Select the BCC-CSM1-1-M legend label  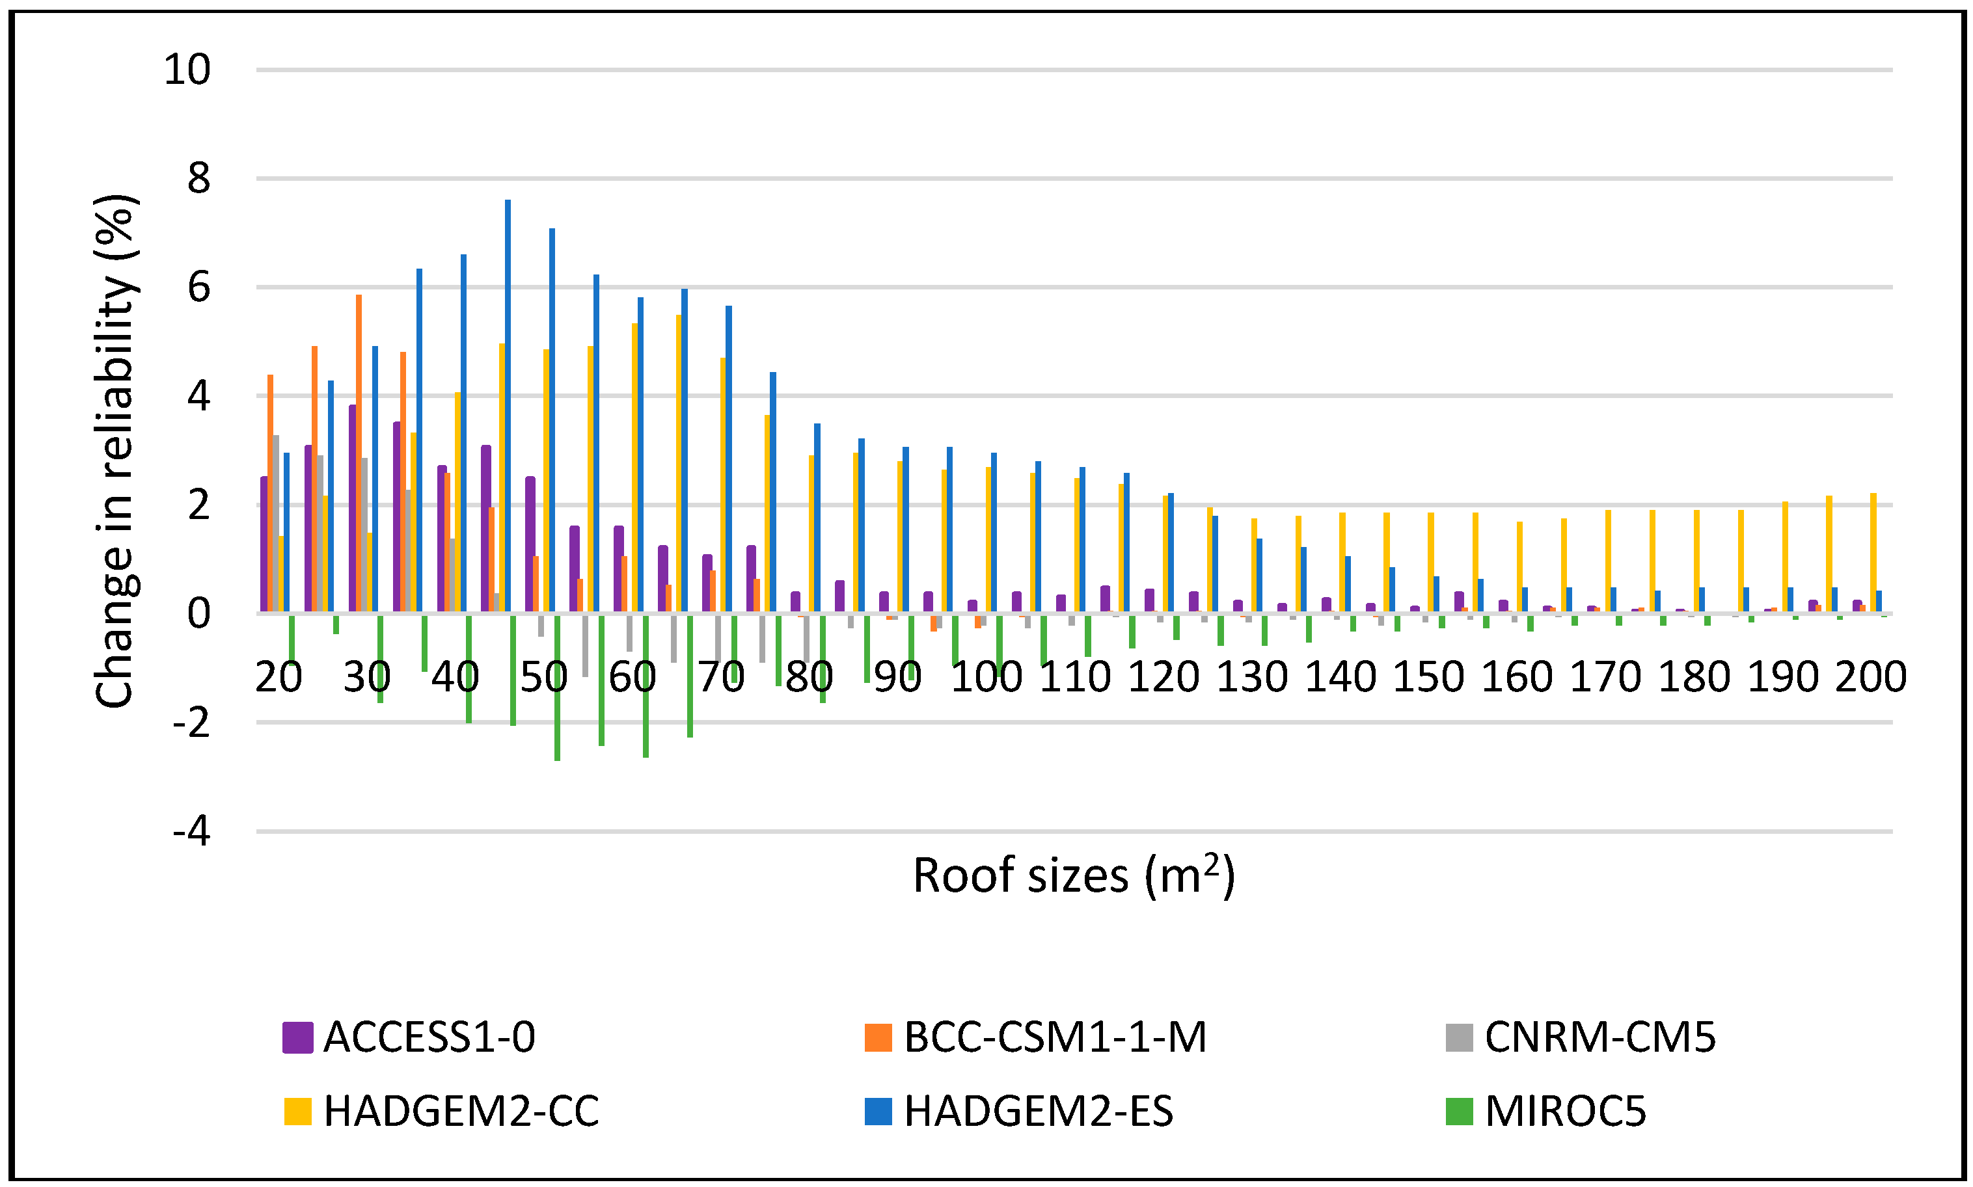click(1055, 1037)
